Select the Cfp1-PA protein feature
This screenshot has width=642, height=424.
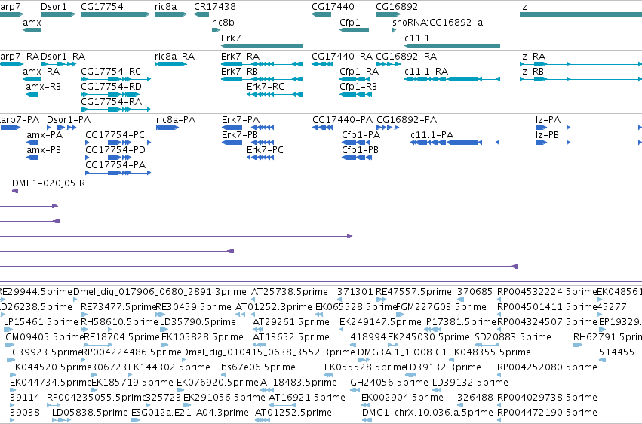(x=356, y=143)
